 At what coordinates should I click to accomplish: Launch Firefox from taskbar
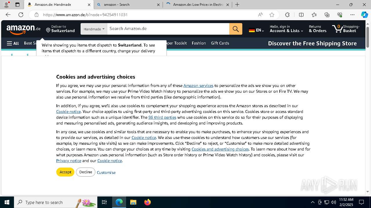(x=147, y=202)
